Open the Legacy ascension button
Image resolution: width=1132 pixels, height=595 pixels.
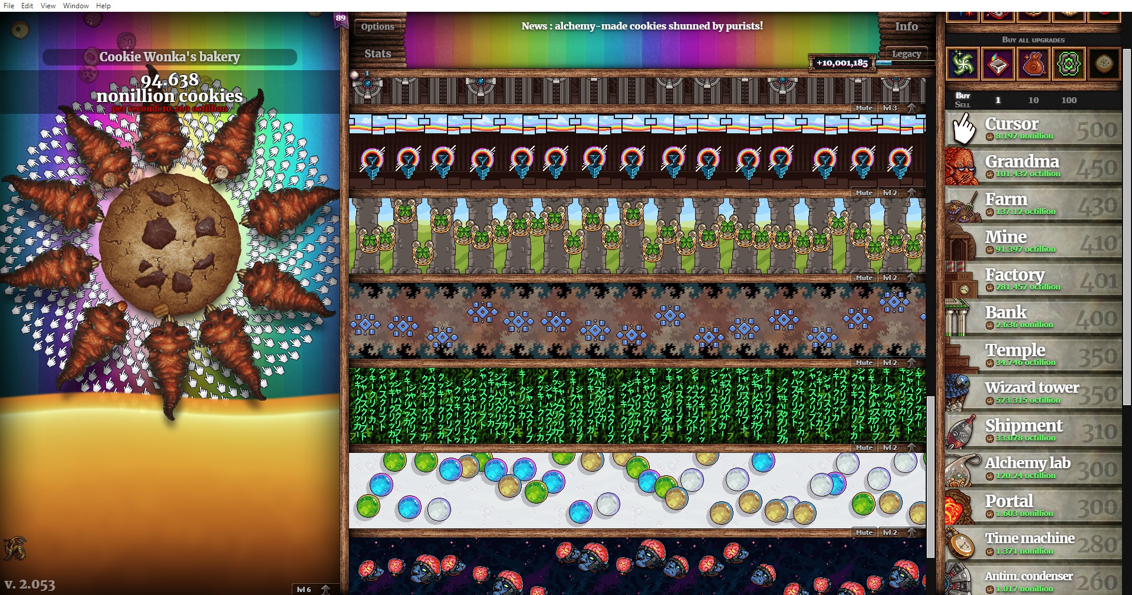[x=906, y=54]
